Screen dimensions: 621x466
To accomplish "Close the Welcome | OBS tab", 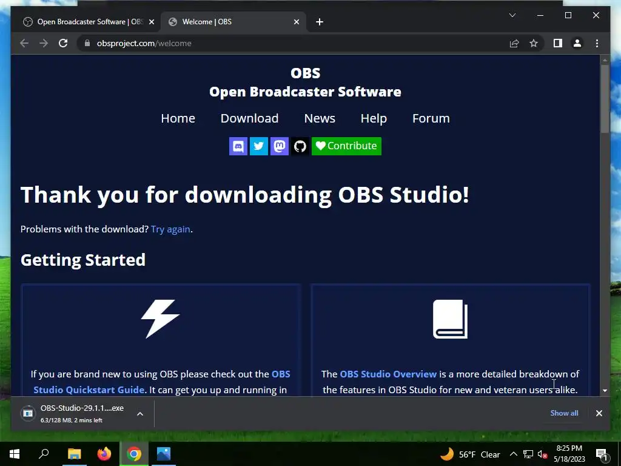I will coord(296,22).
